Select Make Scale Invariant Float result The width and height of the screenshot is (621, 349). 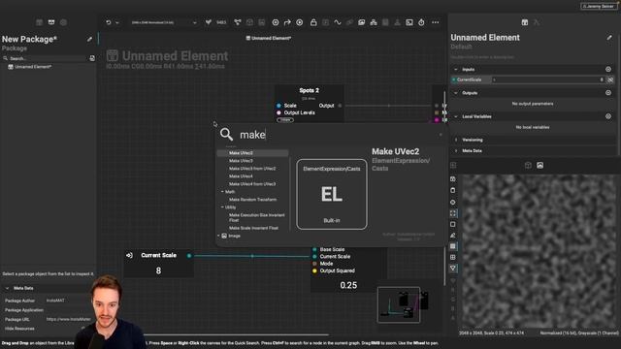[x=253, y=228]
